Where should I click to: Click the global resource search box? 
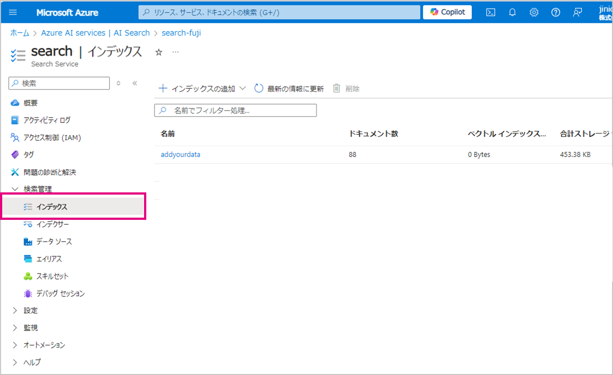[x=279, y=12]
